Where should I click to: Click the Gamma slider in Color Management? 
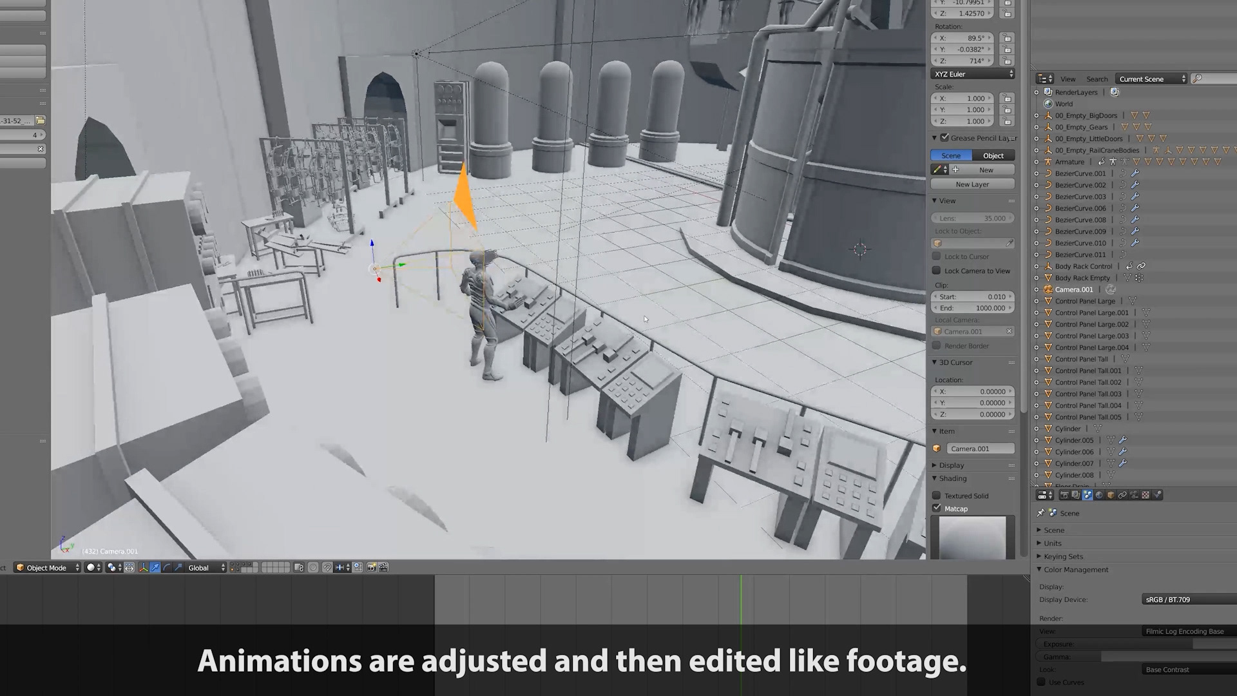(1137, 657)
